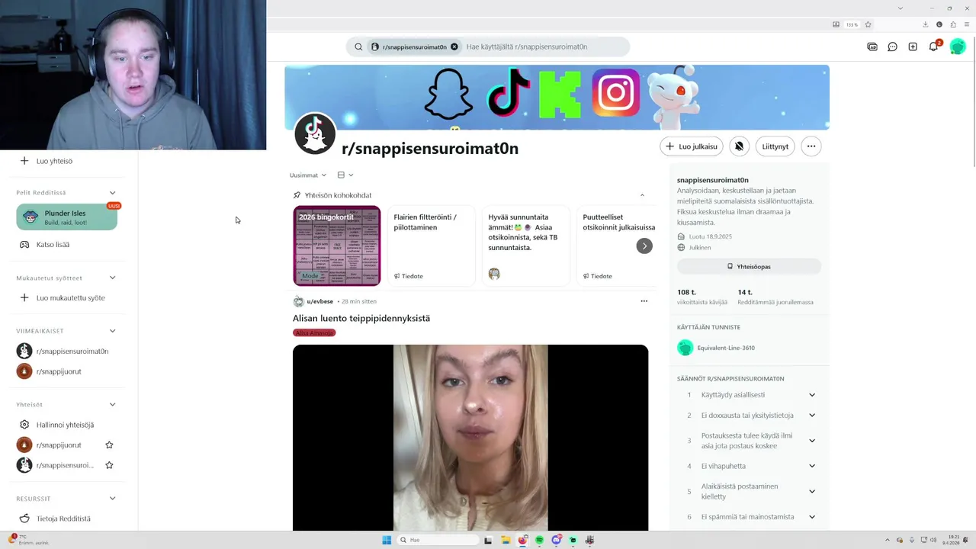Open the post view layout dropdown
Viewport: 976px width, 549px height.
coord(345,175)
